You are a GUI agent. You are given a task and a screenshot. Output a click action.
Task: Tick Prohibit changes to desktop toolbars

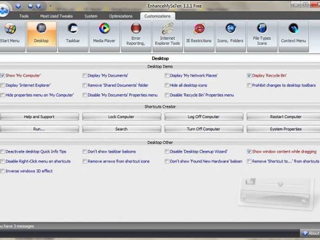(x=249, y=85)
